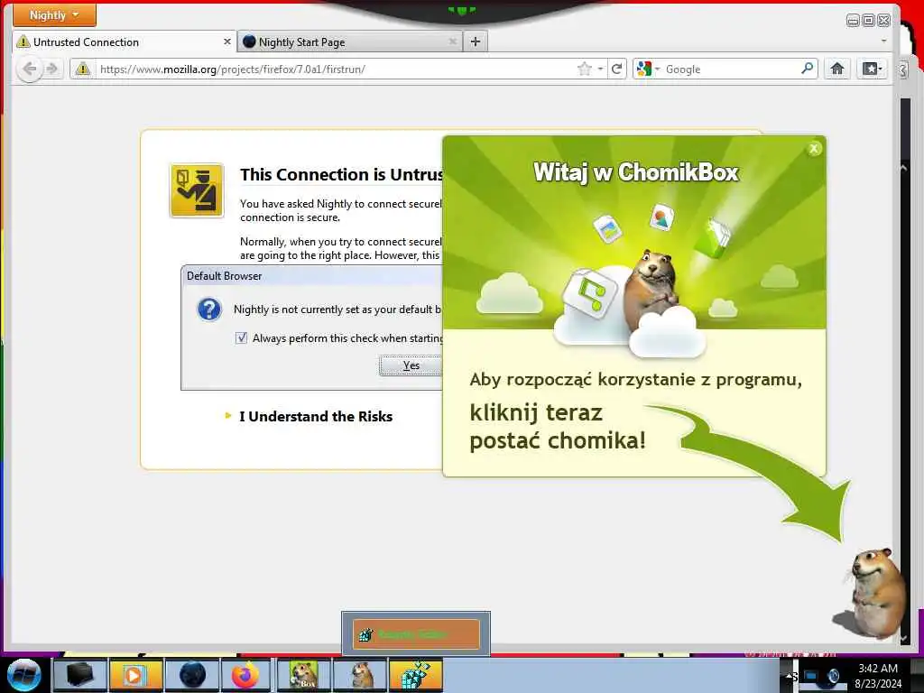Screen dimensions: 924x693
Task: Open the media player taskbar icon
Action: tap(135, 675)
